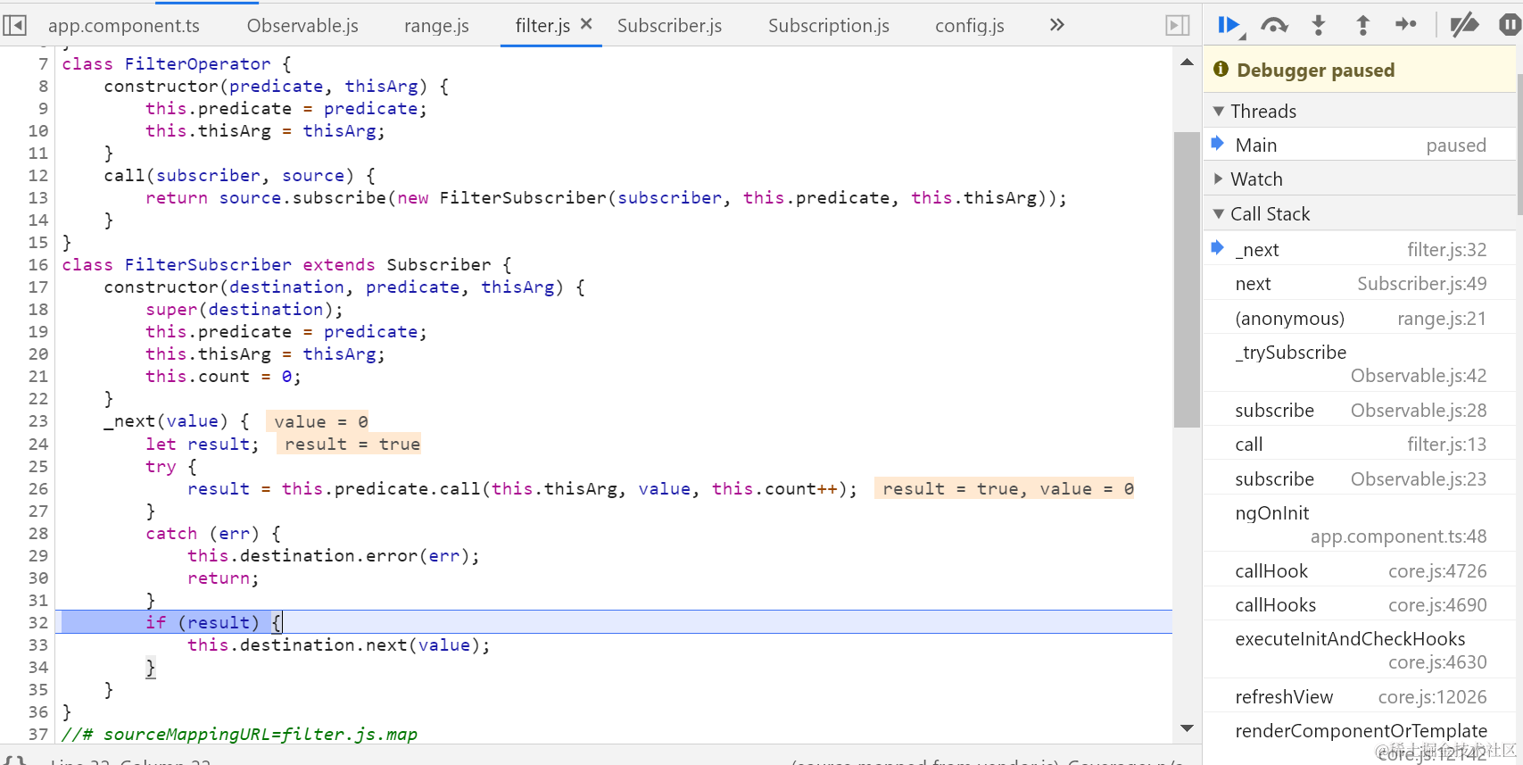
Task: Show more tabs with the overflow chevron
Action: pyautogui.click(x=1056, y=25)
